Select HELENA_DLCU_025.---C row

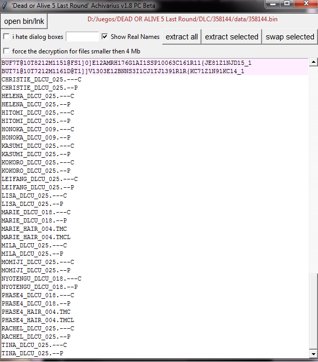[x=154, y=96]
